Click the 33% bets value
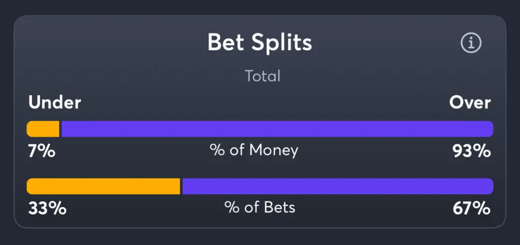Image resolution: width=520 pixels, height=245 pixels. tap(47, 209)
